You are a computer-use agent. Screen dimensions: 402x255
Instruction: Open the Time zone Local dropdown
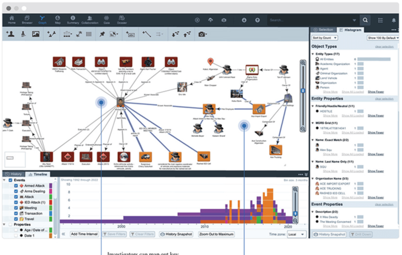point(296,234)
